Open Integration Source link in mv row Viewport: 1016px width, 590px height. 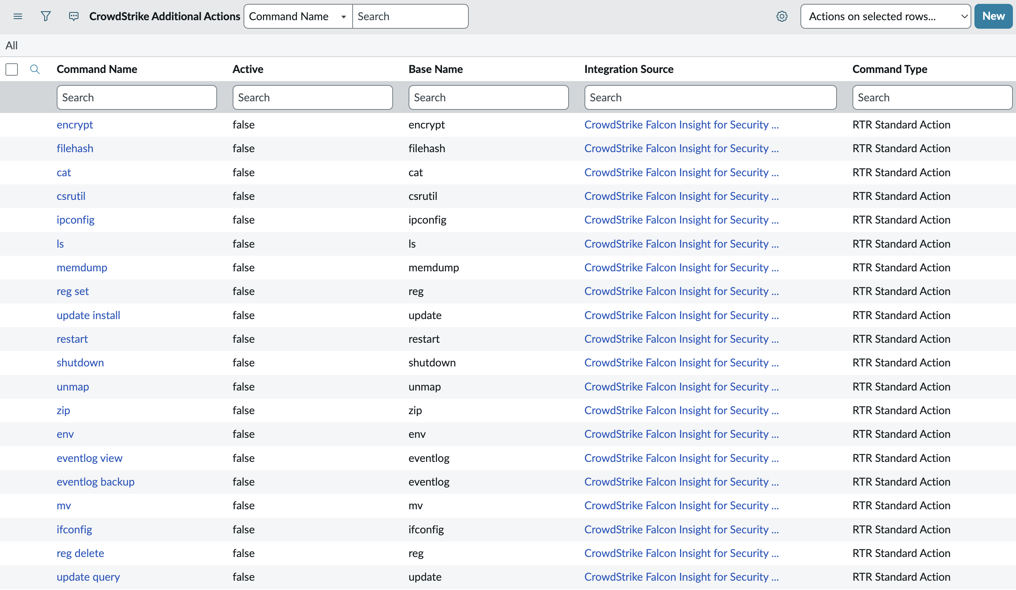pyautogui.click(x=681, y=505)
